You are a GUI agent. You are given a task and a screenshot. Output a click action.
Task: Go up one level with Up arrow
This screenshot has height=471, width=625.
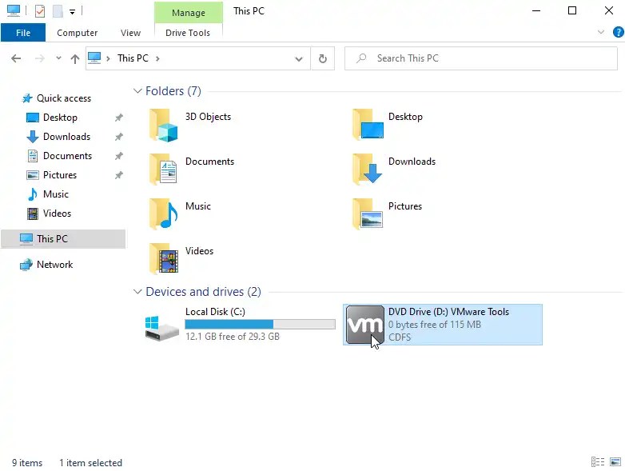(x=75, y=59)
